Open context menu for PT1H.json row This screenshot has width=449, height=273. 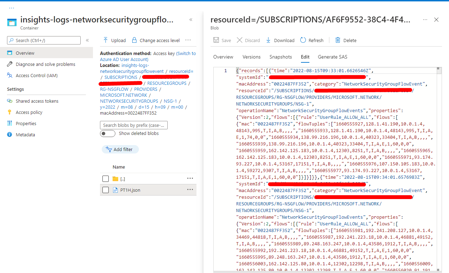tap(190, 190)
